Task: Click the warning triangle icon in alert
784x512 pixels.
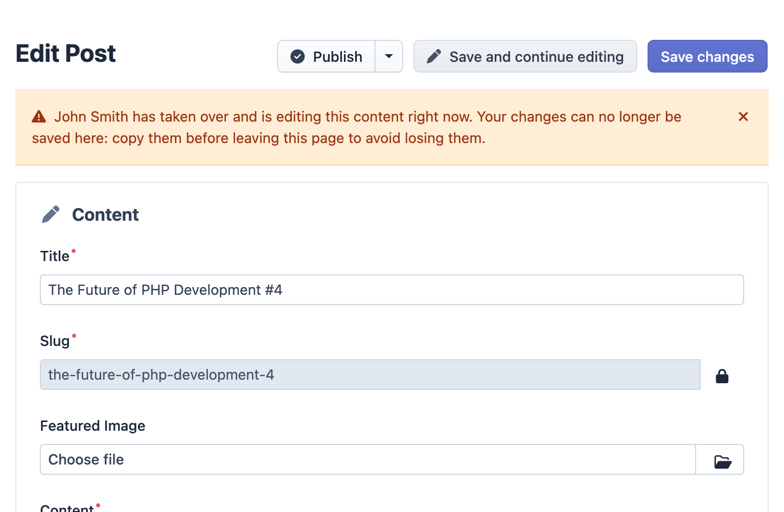Action: [x=39, y=117]
